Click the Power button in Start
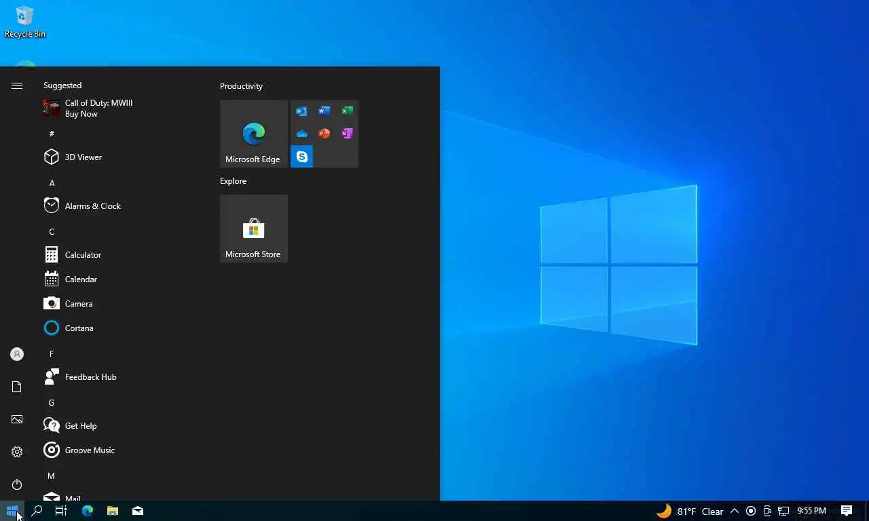869x521 pixels. pos(17,484)
